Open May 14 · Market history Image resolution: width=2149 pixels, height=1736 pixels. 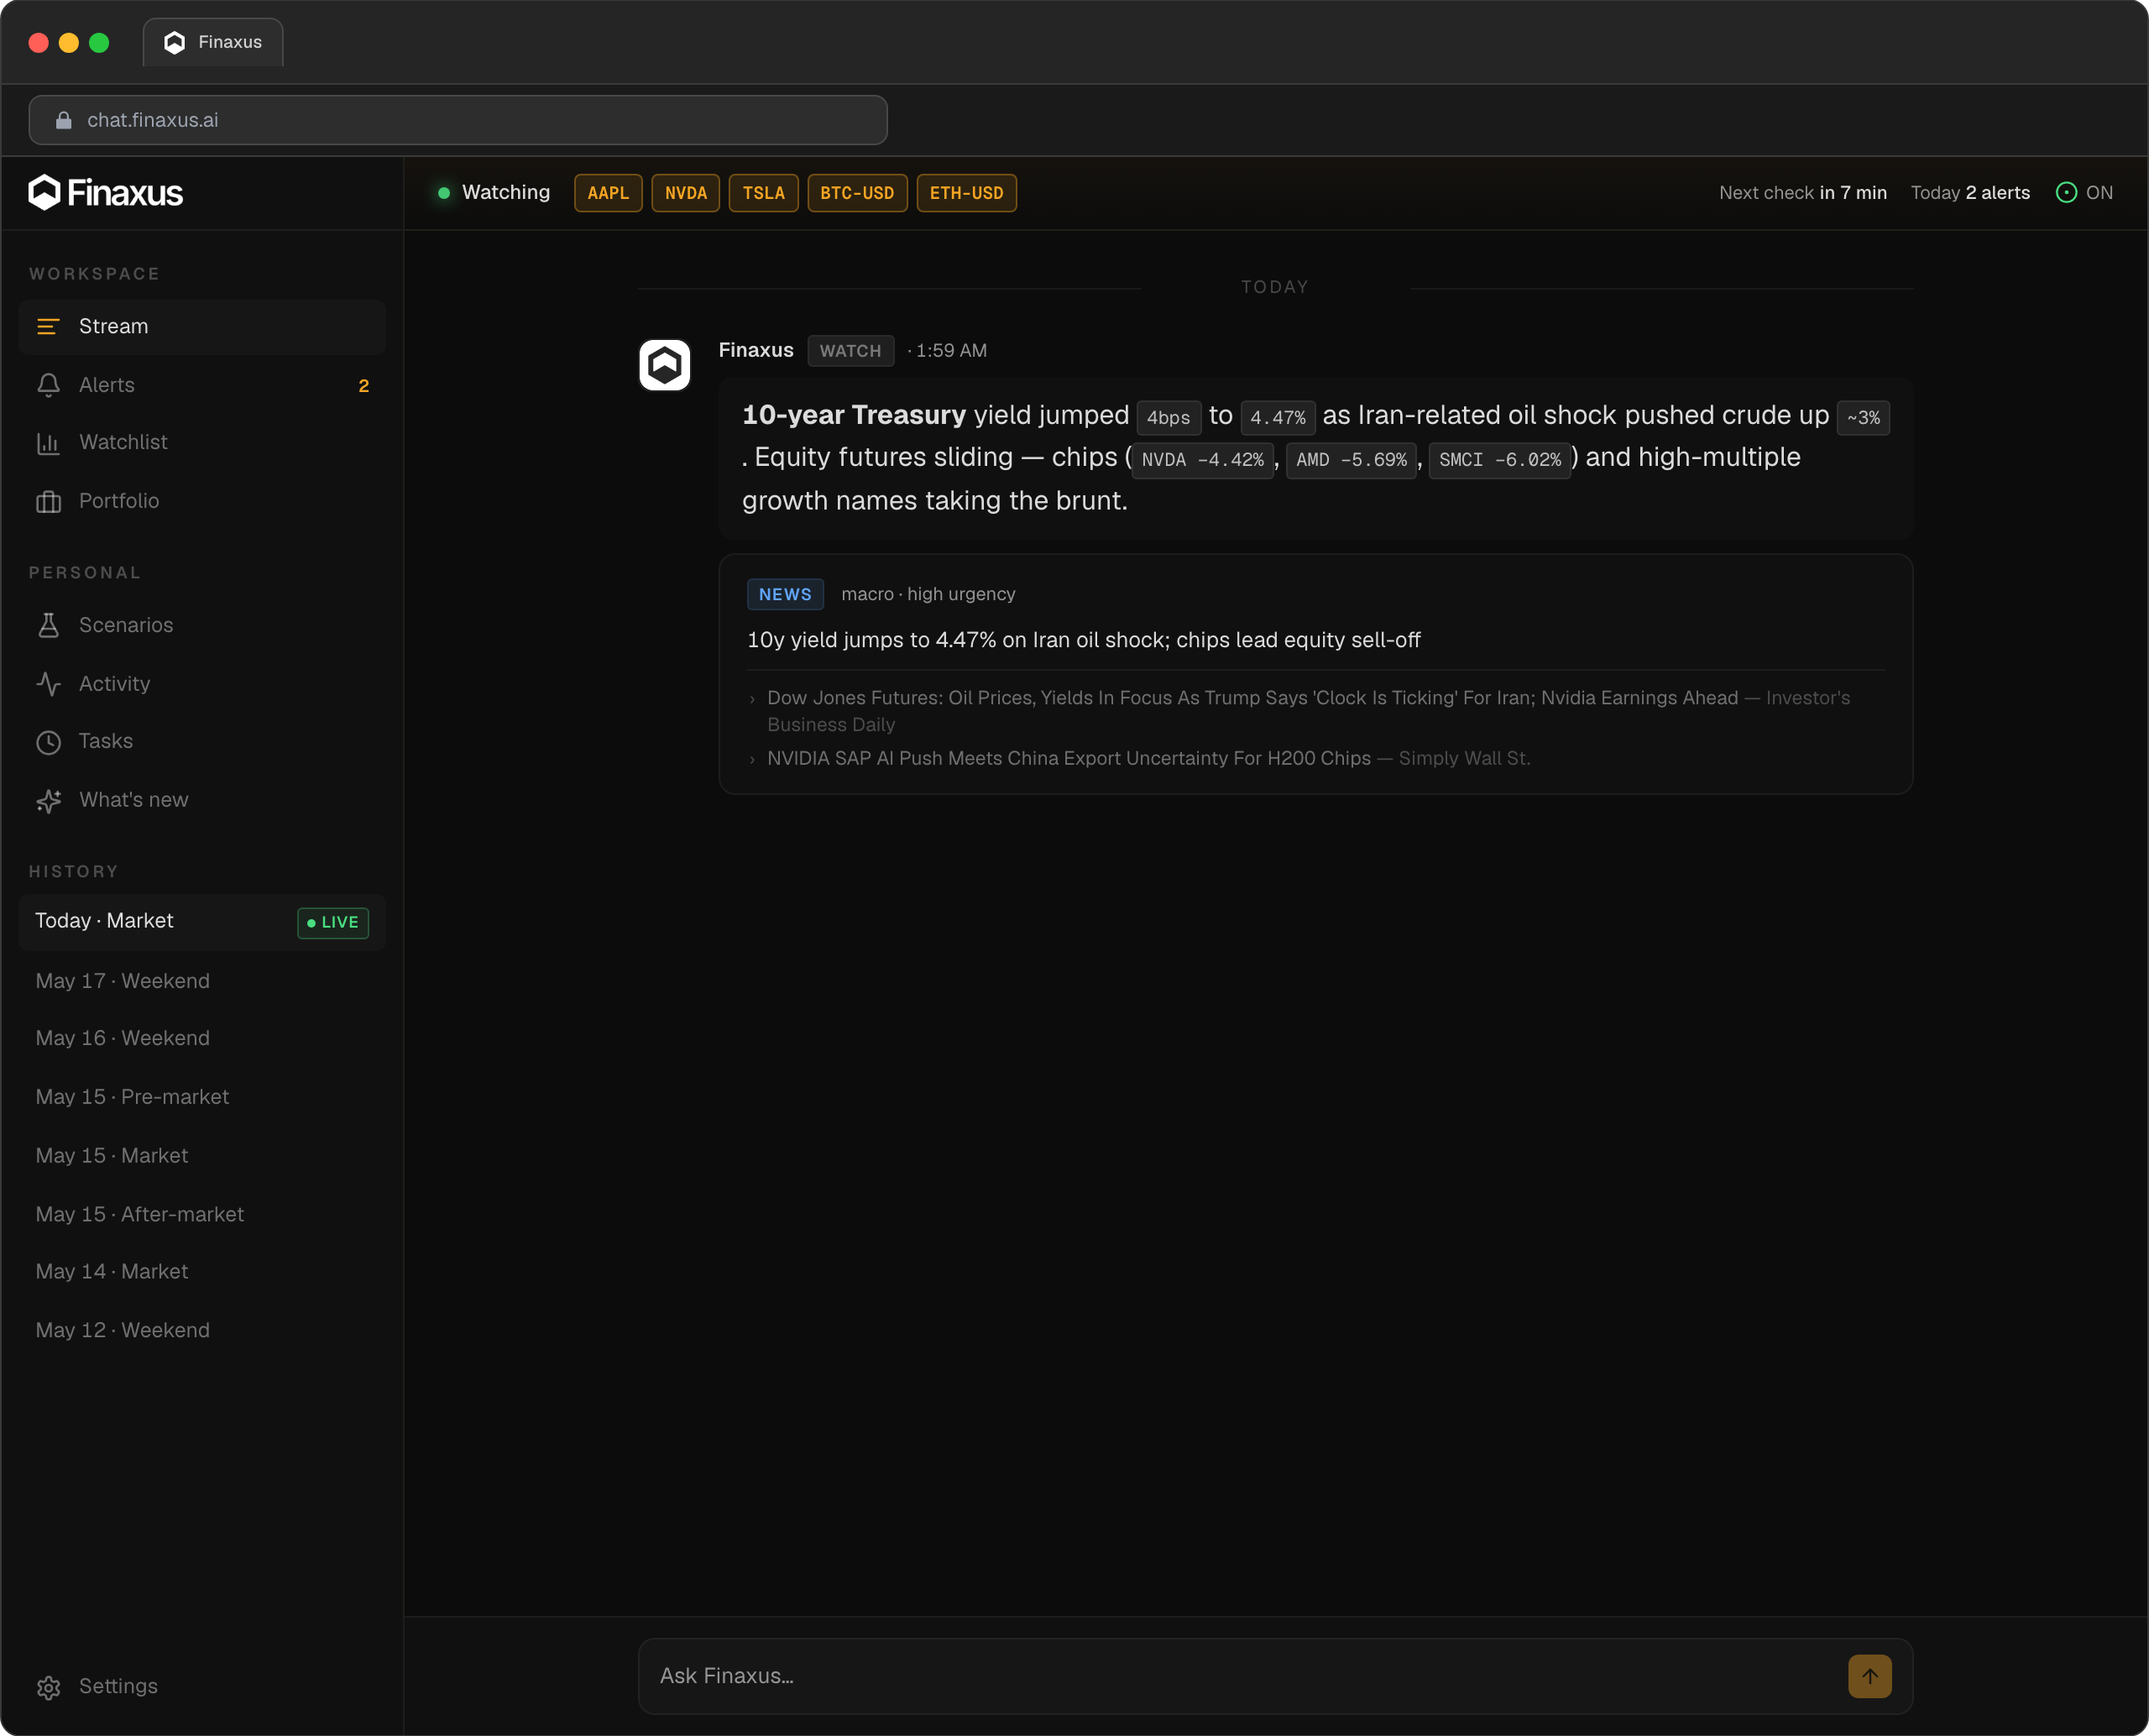tap(202, 1272)
